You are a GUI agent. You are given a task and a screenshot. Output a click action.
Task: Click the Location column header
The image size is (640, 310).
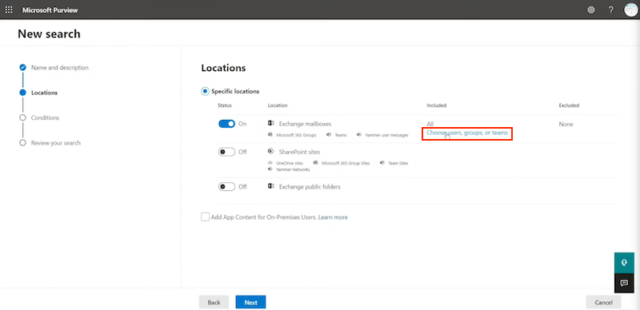tap(278, 105)
